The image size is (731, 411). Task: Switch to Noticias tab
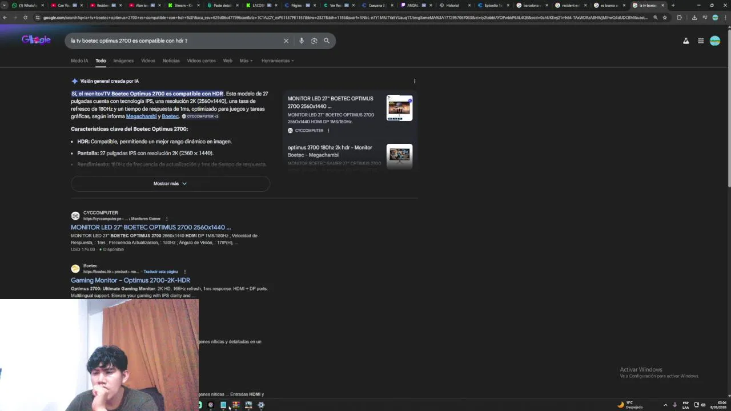click(x=171, y=61)
